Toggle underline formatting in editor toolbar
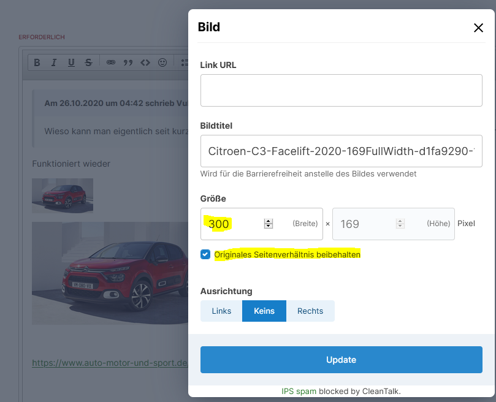 click(x=72, y=63)
